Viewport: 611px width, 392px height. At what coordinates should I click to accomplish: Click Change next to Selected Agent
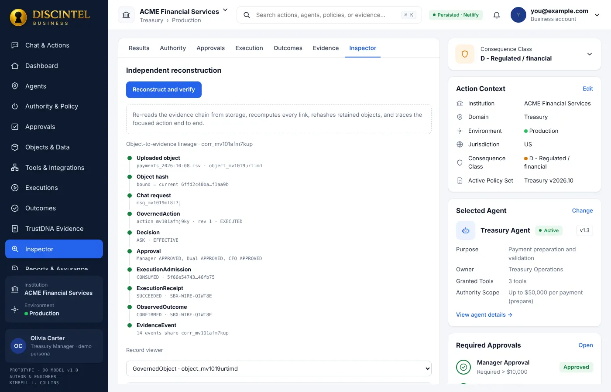(x=582, y=210)
